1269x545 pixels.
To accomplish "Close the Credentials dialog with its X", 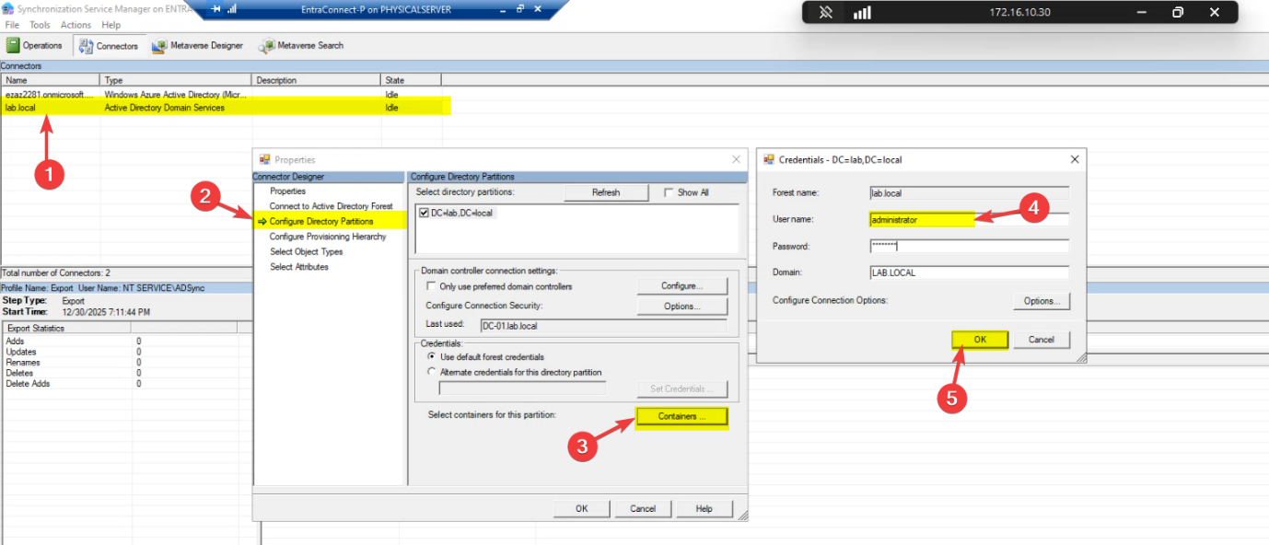I will 1074,159.
